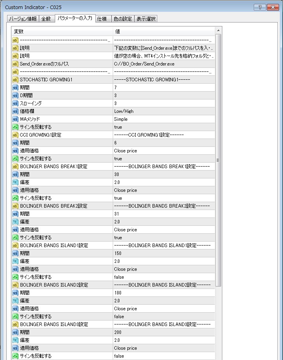Click the variable name Send_Order.exeのフルパス
The height and width of the screenshot is (360, 283).
[x=44, y=64]
